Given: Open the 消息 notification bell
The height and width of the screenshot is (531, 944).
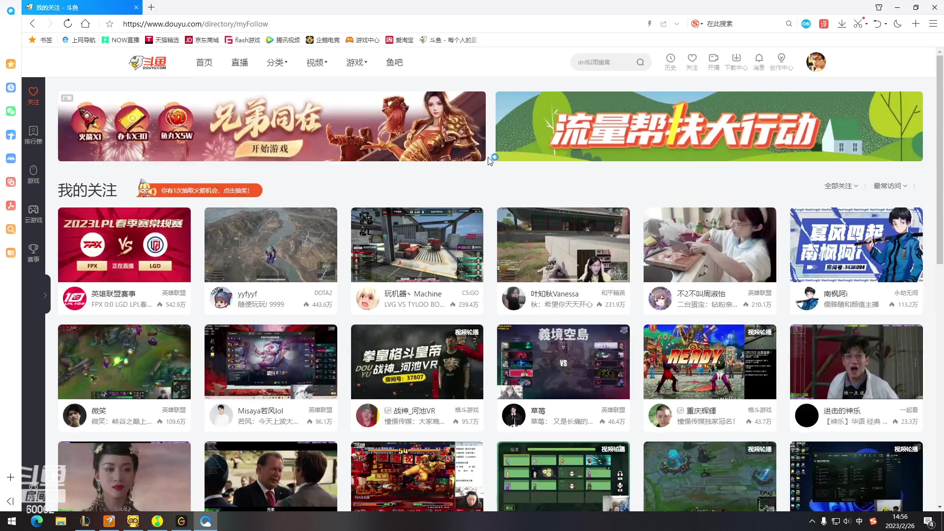Looking at the screenshot, I should 759,62.
